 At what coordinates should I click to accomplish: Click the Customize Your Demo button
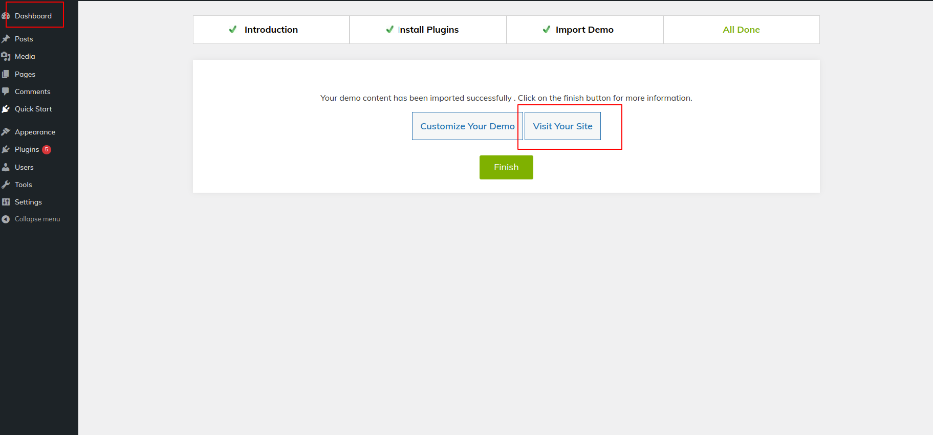467,126
